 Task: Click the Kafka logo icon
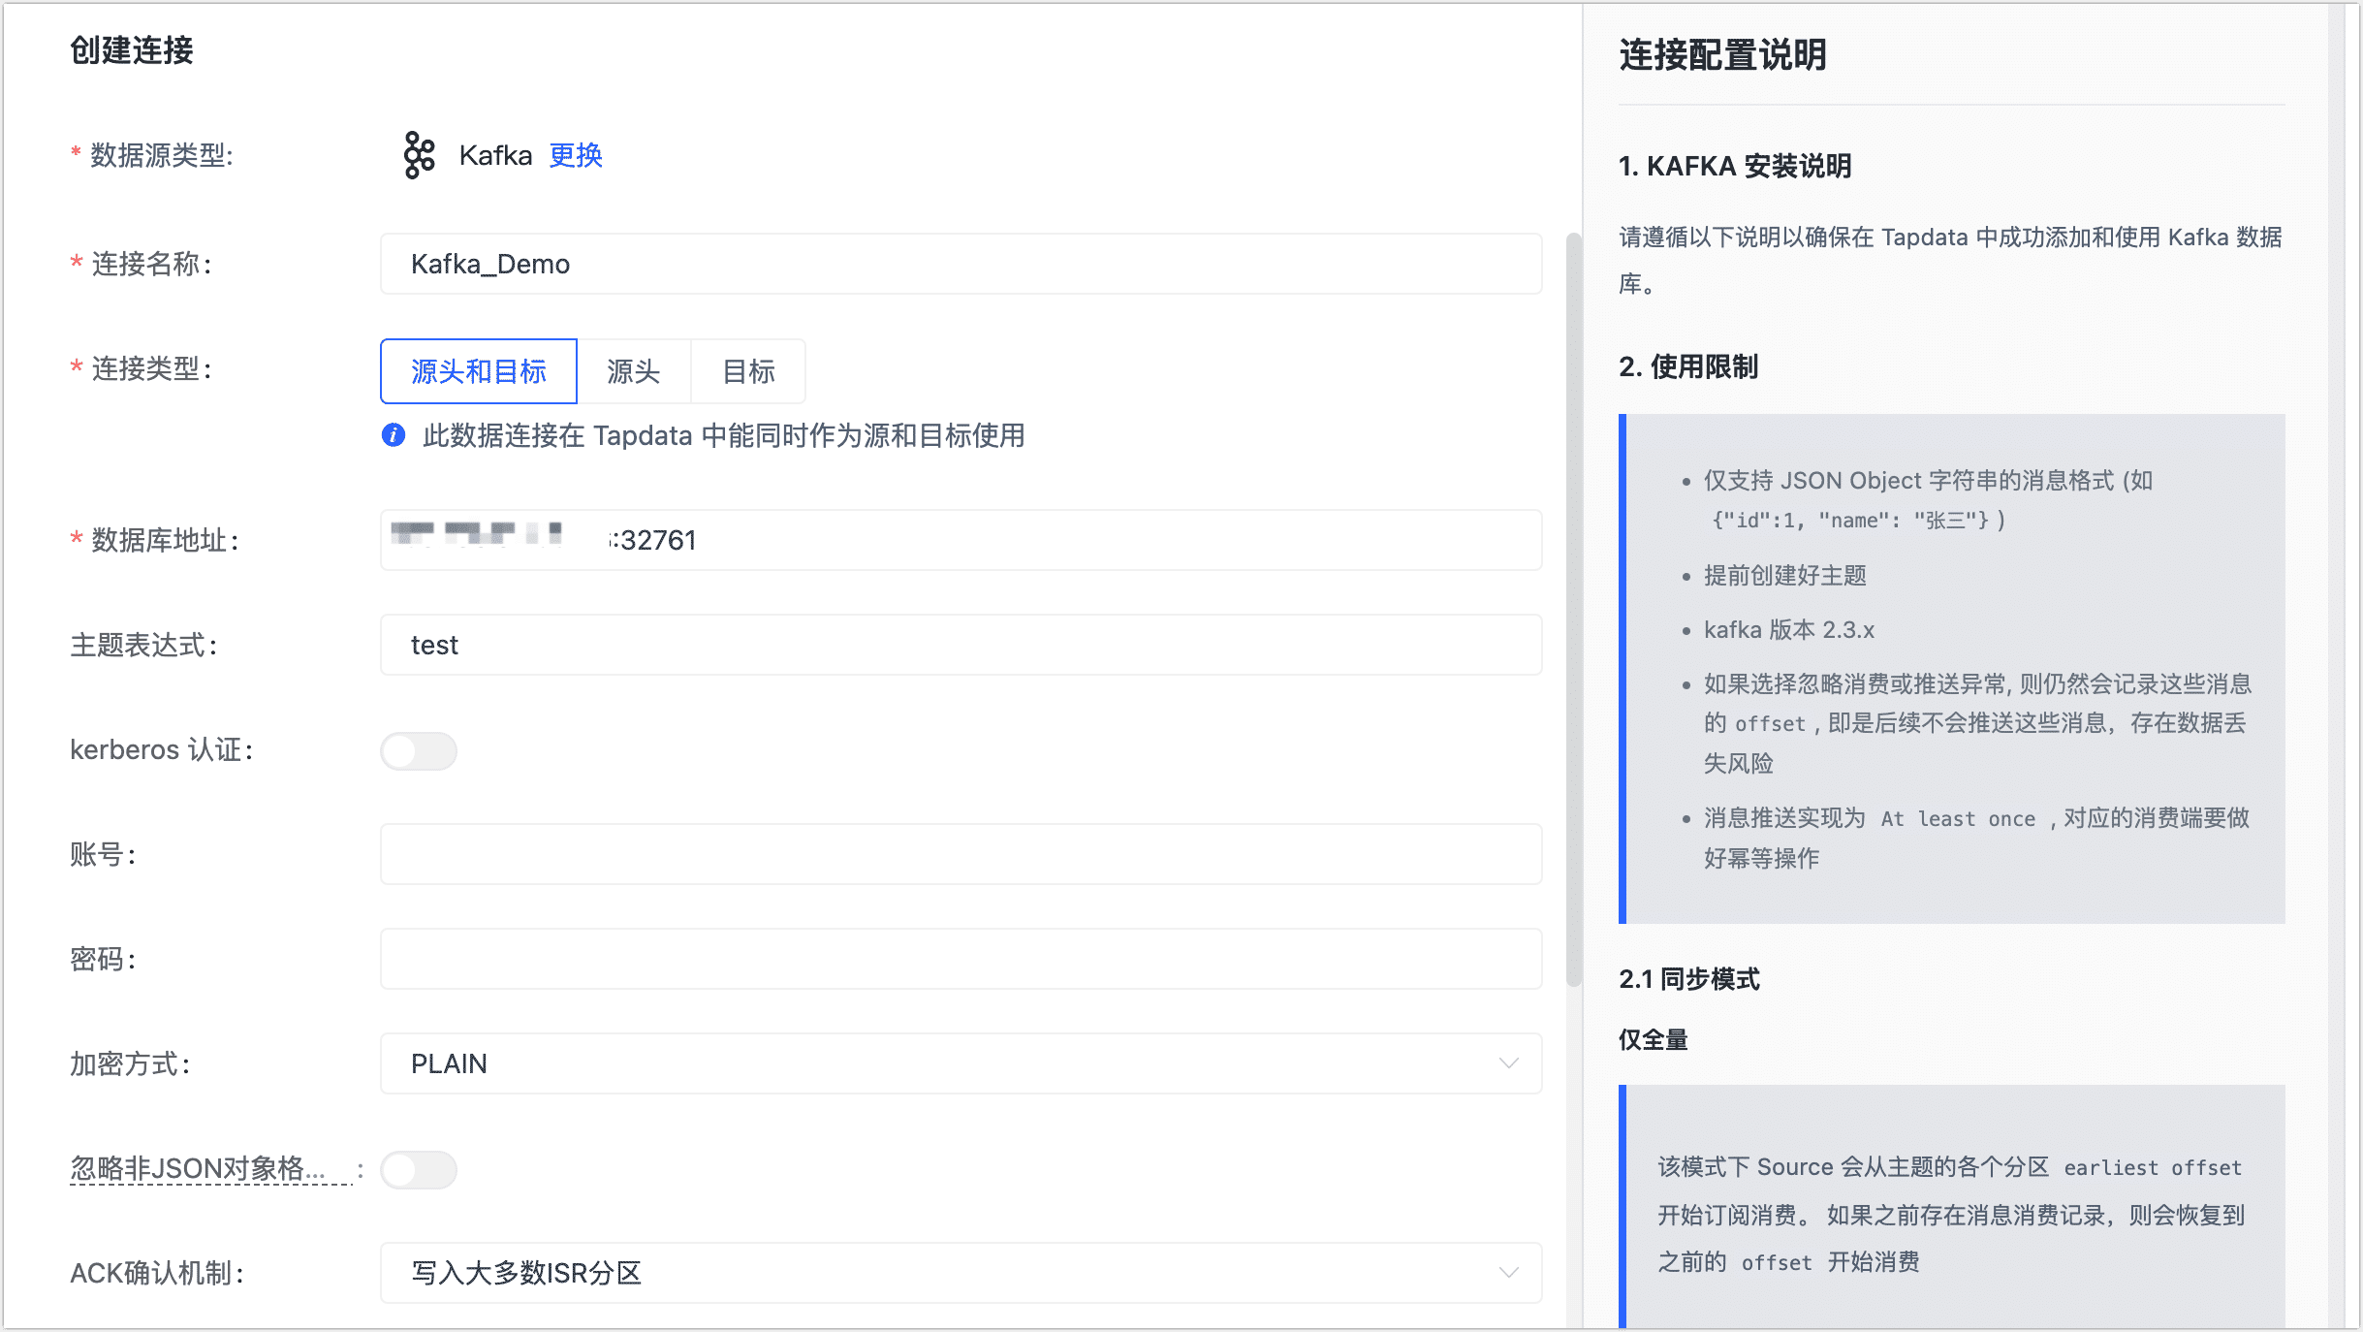click(419, 155)
